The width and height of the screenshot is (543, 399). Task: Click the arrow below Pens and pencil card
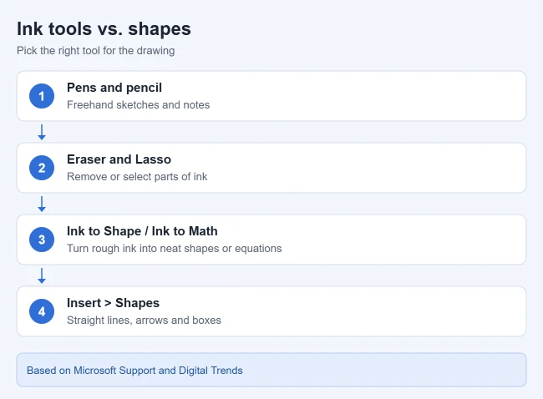pos(42,132)
